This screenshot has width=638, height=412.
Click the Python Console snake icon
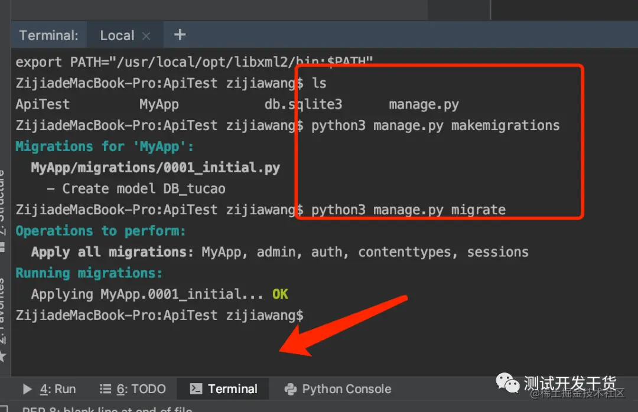click(291, 389)
